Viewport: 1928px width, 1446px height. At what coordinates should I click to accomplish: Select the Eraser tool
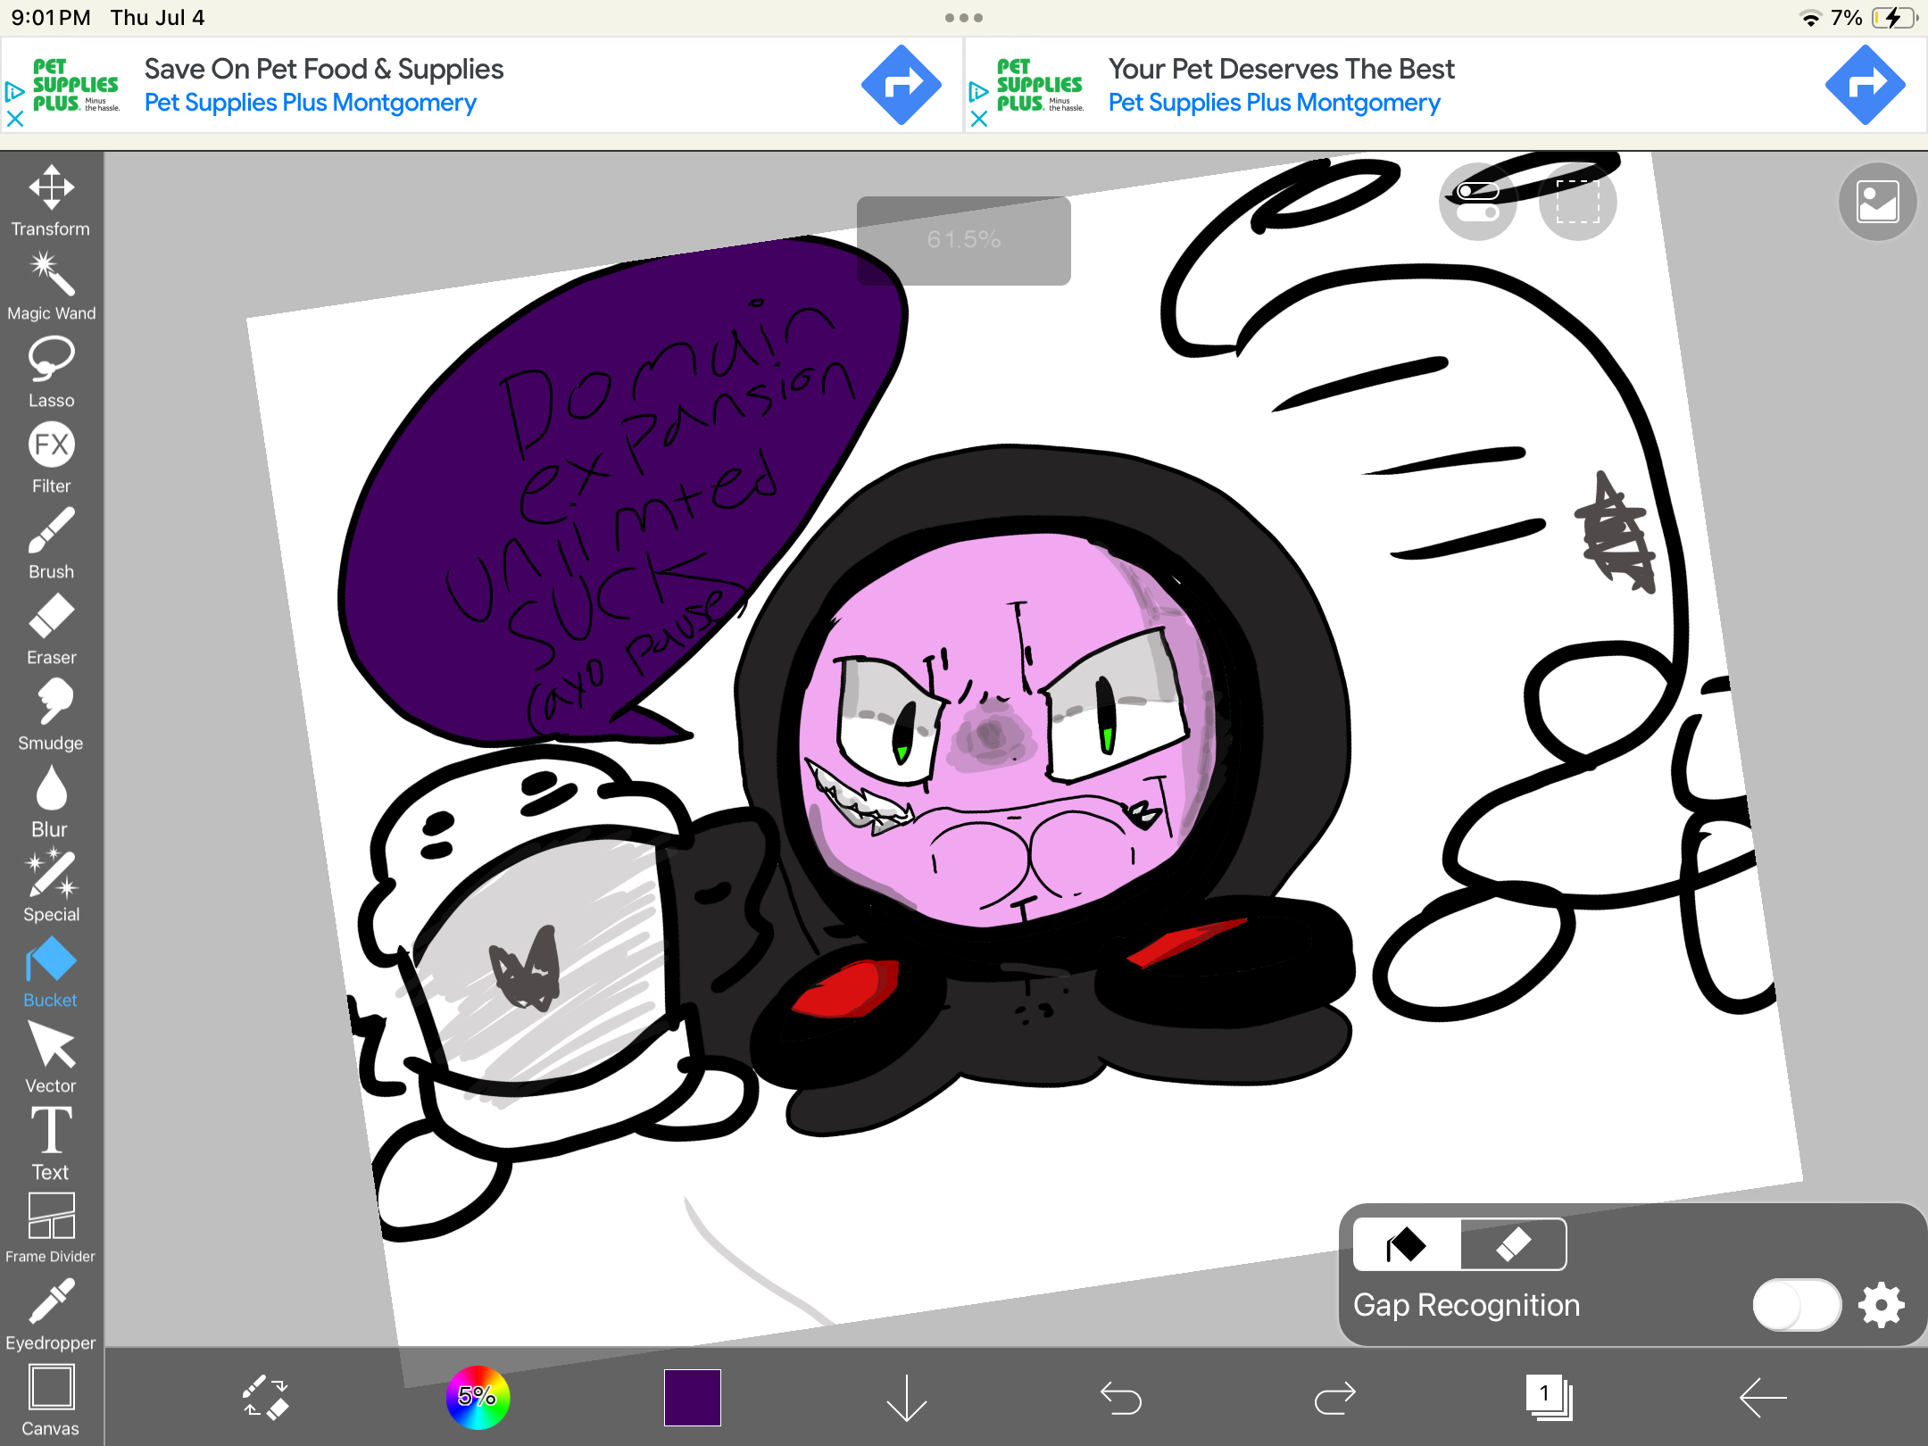tap(51, 629)
